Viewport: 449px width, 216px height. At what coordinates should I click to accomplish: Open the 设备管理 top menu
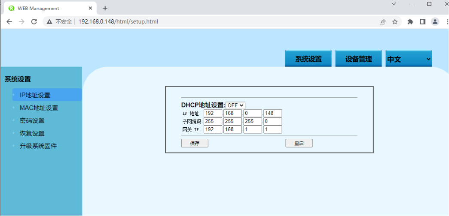pos(358,59)
